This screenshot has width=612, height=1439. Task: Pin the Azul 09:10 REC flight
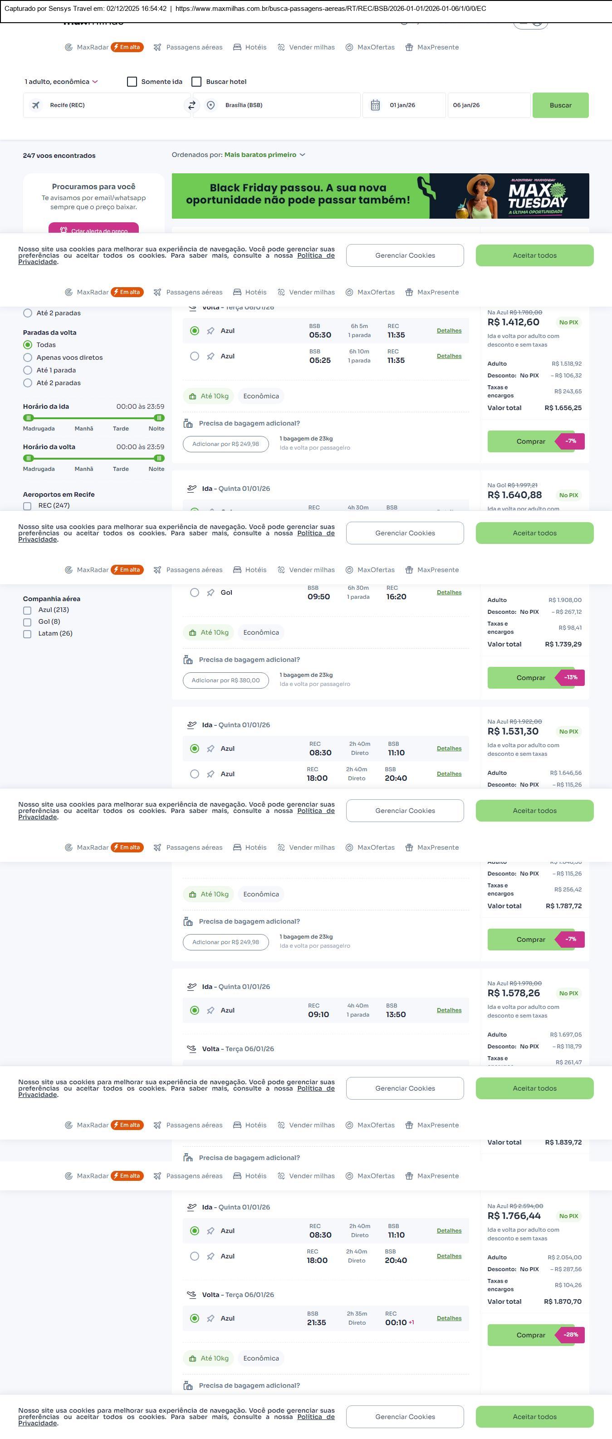click(x=211, y=1010)
